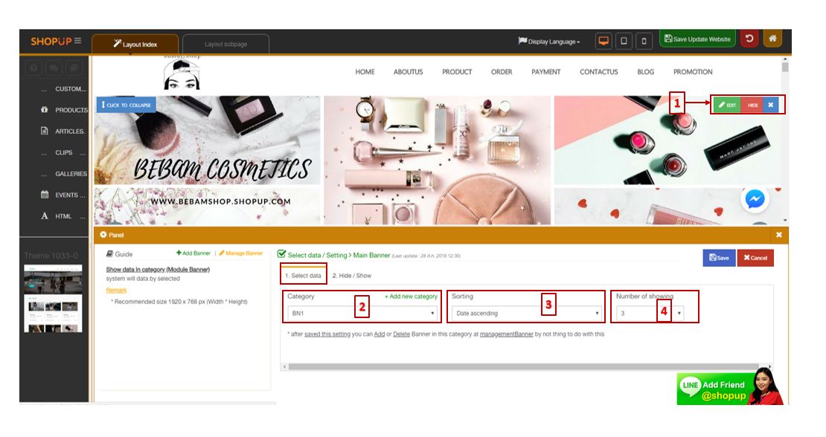This screenshot has height=437, width=826.
Task: Go to home via house icon
Action: (773, 39)
